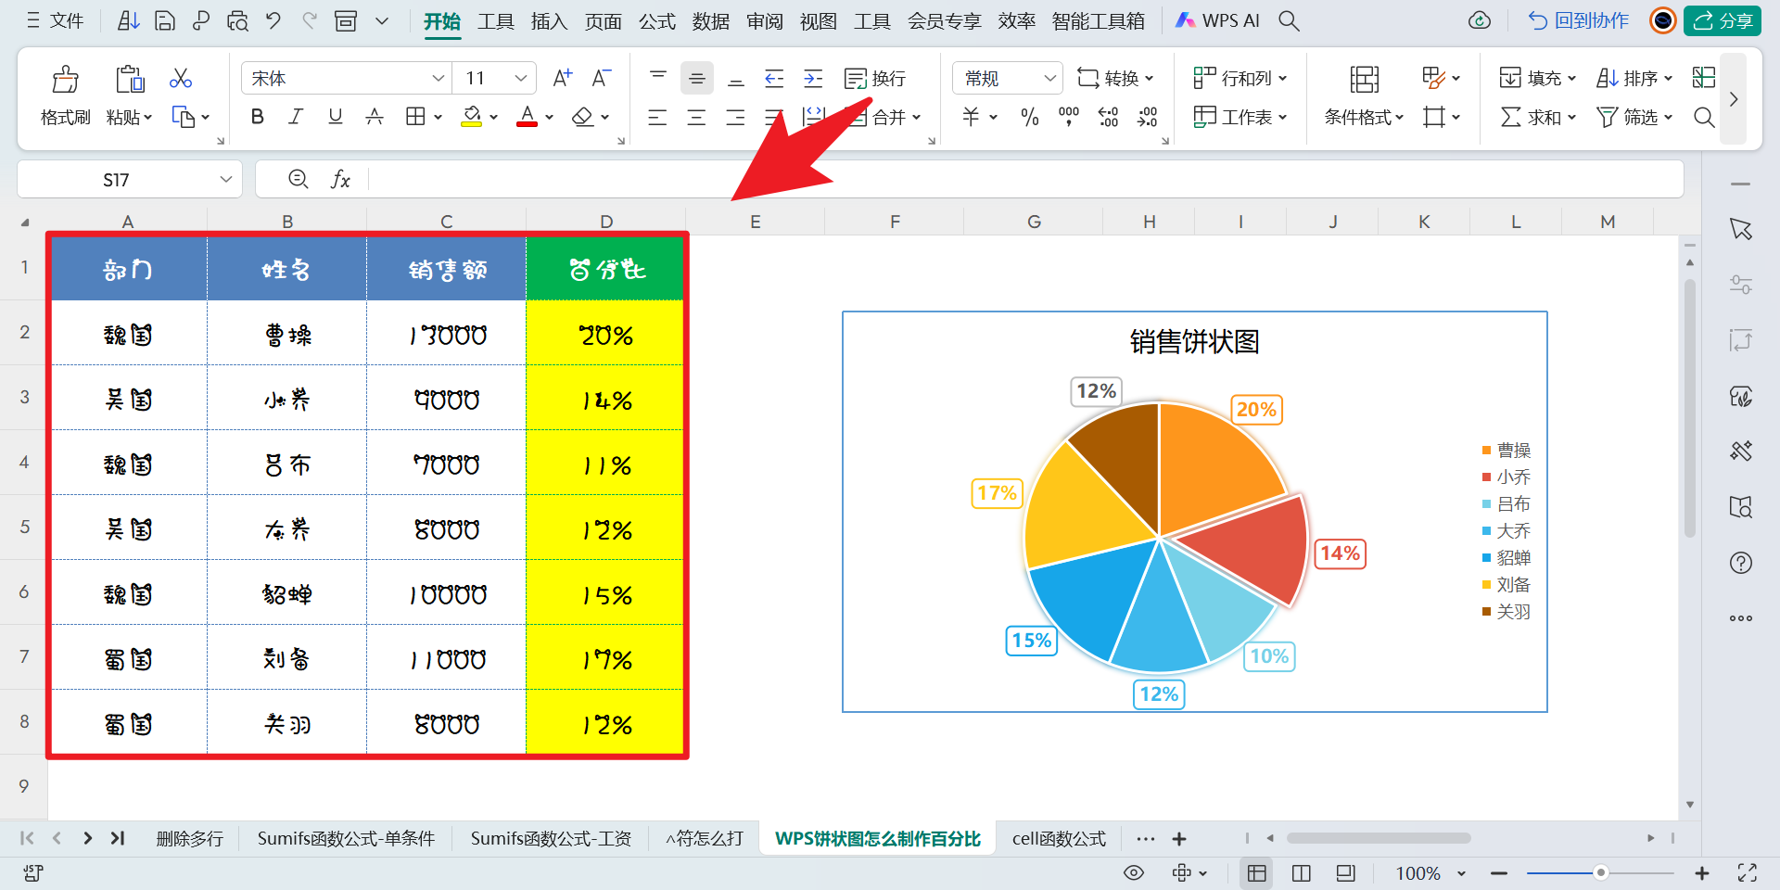Click the find magnifier icon in ribbon
1780x890 pixels.
1704,117
